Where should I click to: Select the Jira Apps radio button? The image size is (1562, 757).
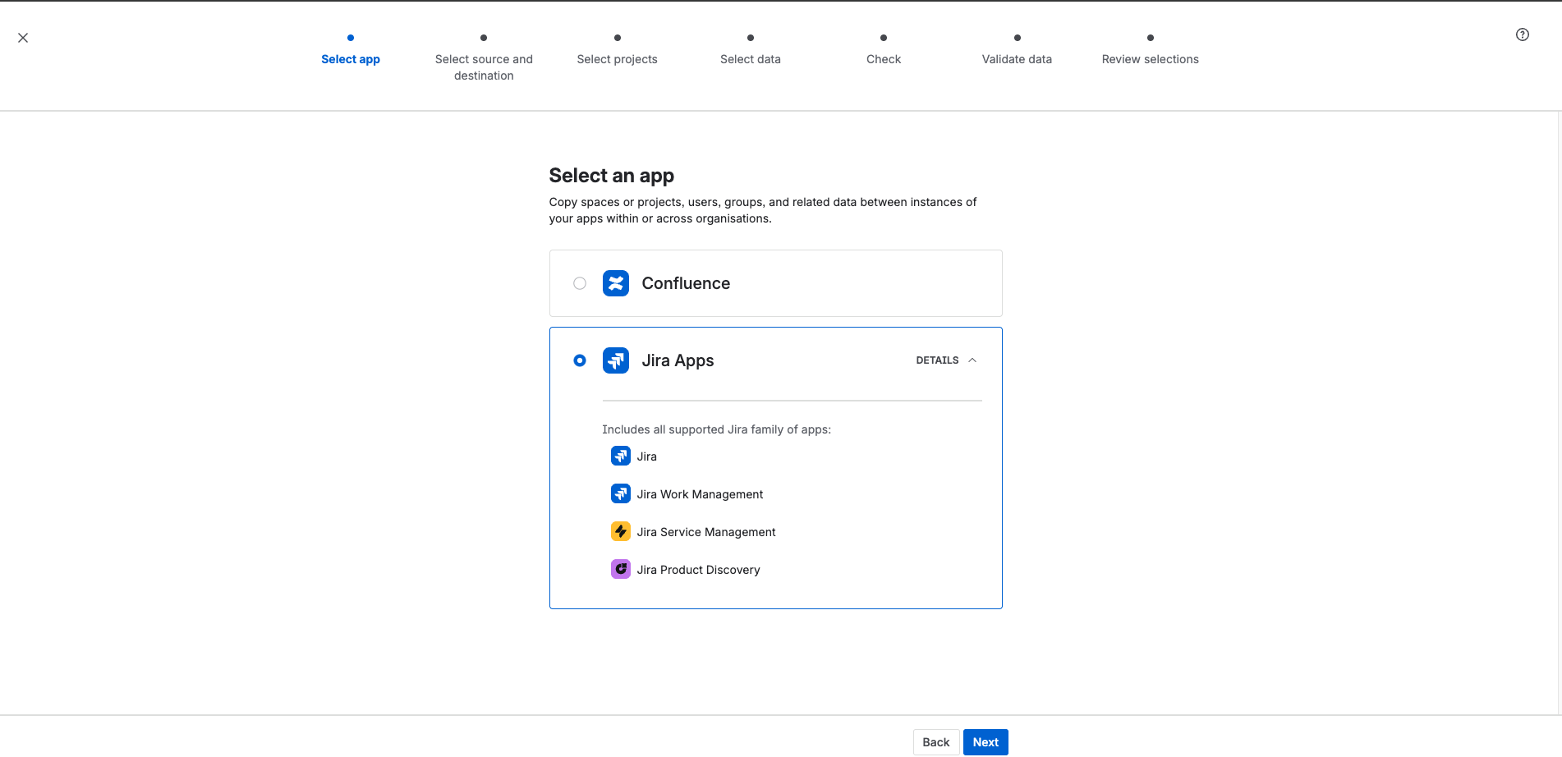(580, 360)
